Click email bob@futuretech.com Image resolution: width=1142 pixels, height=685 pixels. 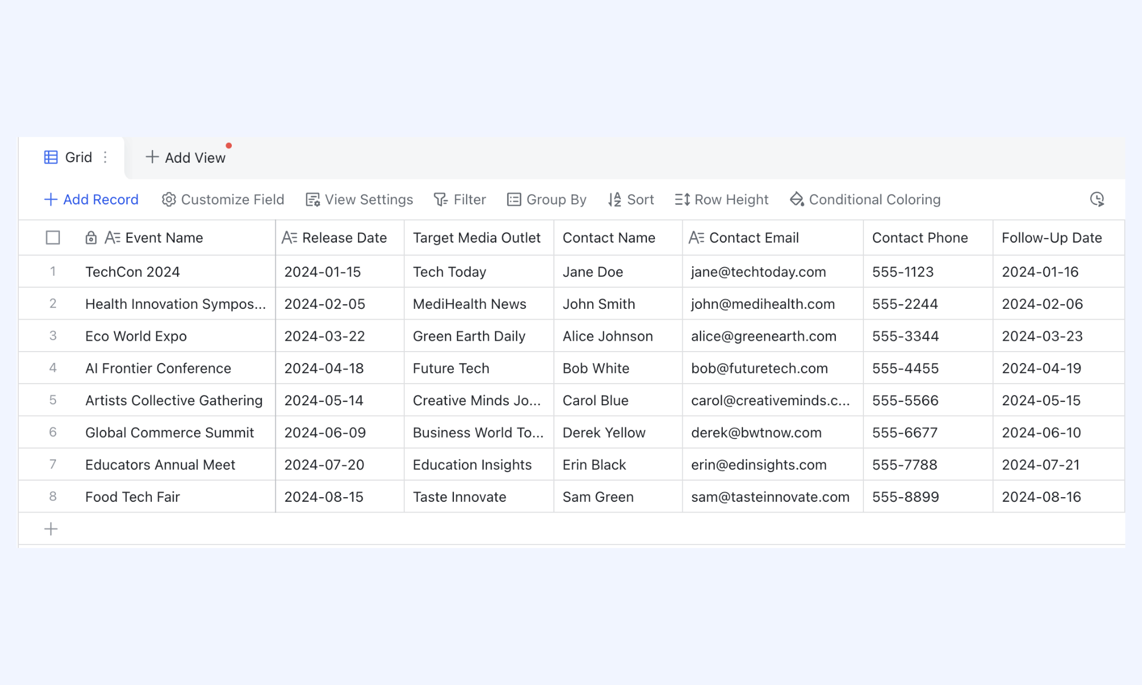[x=773, y=368]
